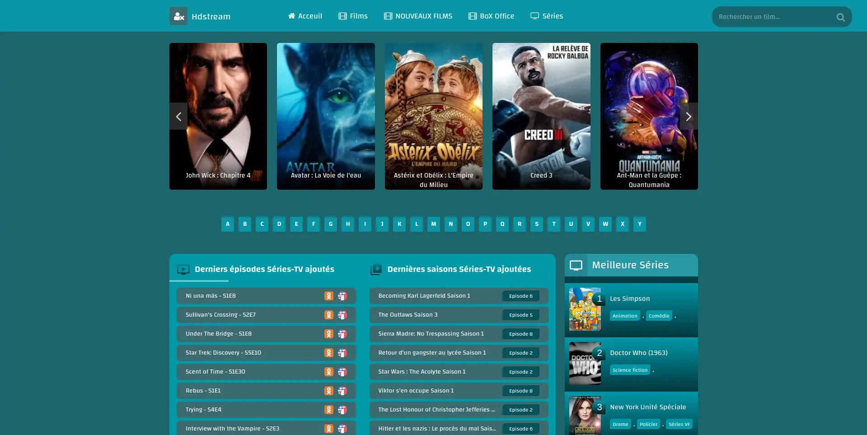Open Les Simpson thumbnail
This screenshot has width=867, height=435.
click(x=585, y=309)
